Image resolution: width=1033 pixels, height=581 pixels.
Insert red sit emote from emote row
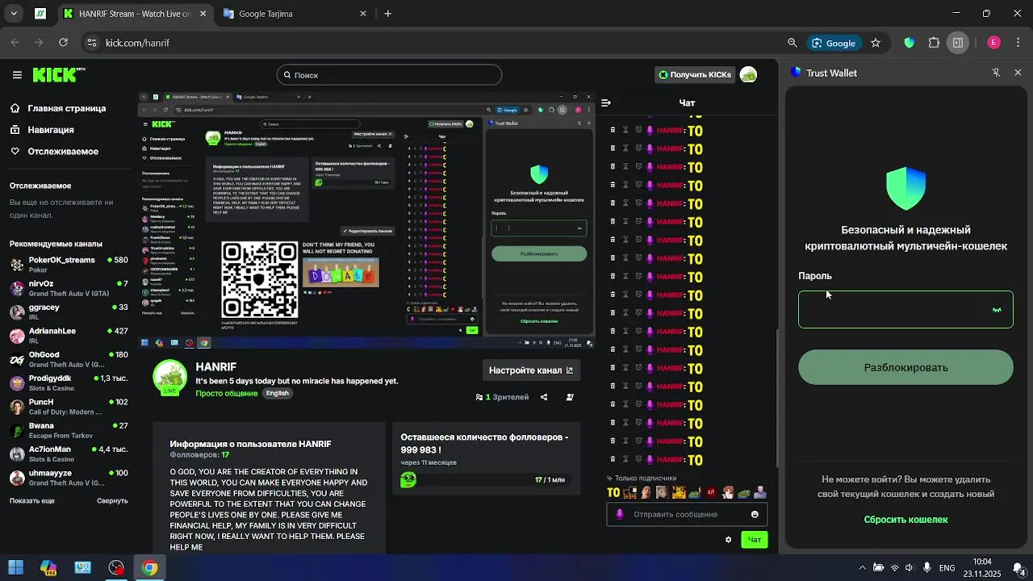[x=711, y=492]
